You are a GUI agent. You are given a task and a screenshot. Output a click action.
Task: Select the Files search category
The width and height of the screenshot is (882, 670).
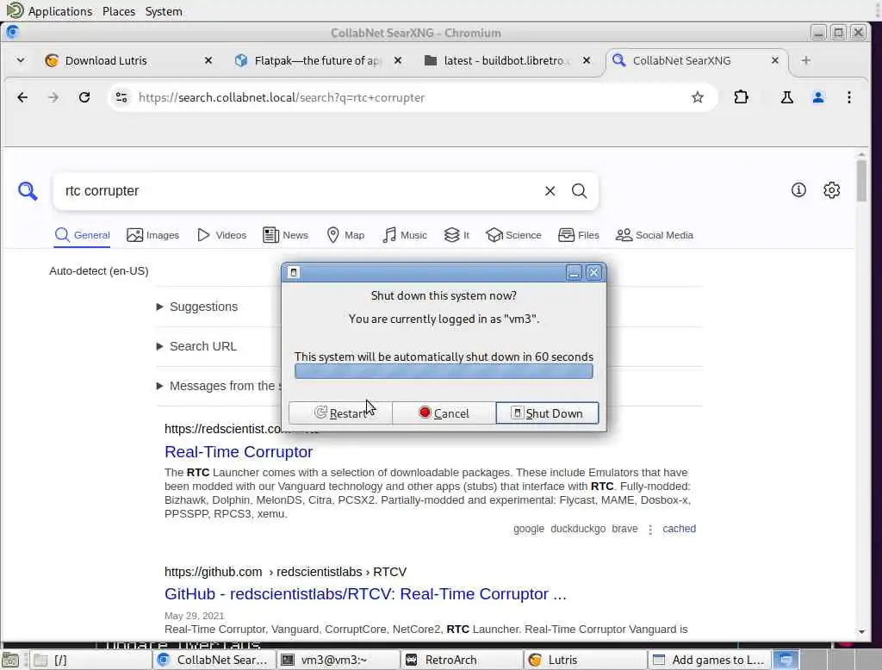578,235
